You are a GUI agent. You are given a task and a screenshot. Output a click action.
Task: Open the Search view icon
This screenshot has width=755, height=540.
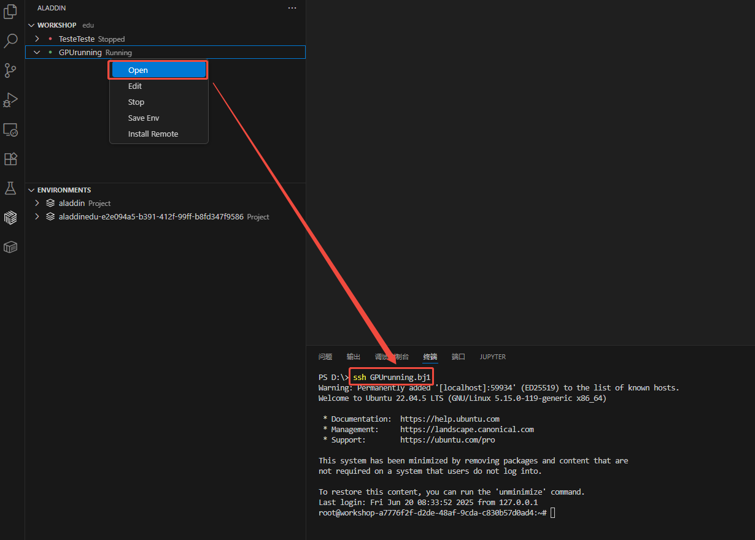click(10, 41)
